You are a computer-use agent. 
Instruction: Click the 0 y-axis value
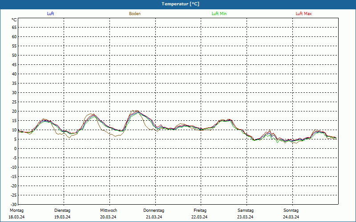click(x=16, y=148)
